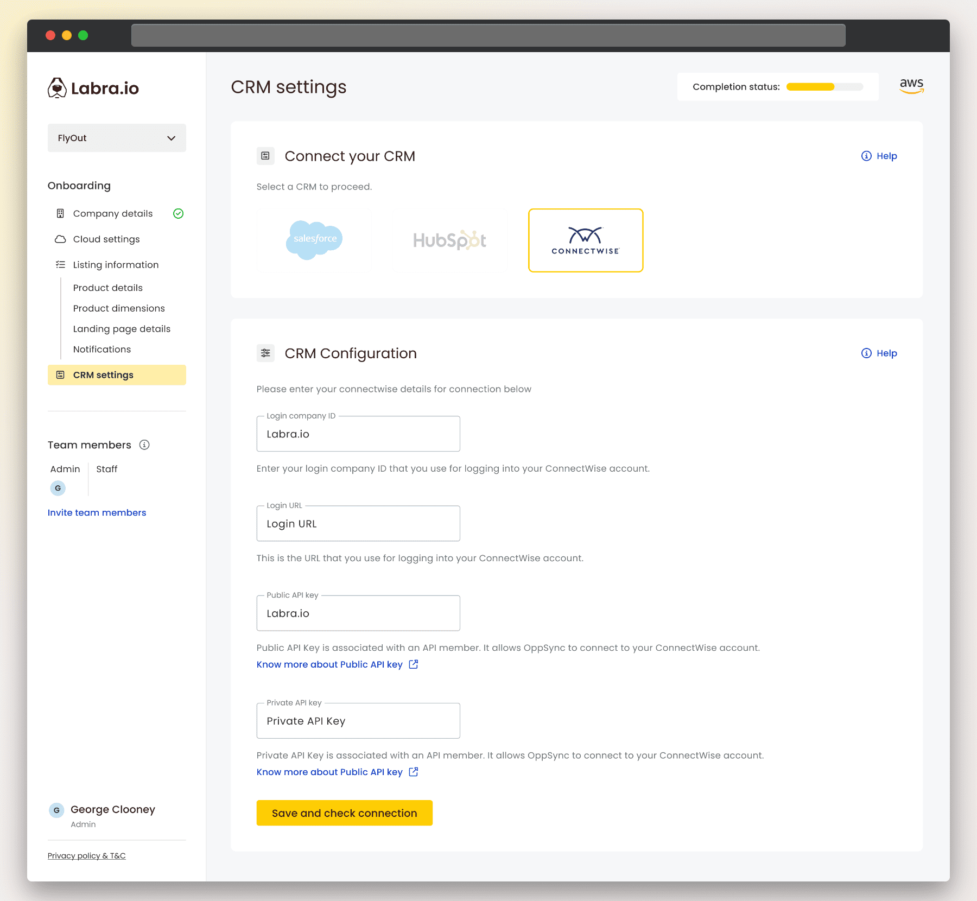Click the green checkmark beside Company details
The image size is (977, 901).
(x=178, y=214)
